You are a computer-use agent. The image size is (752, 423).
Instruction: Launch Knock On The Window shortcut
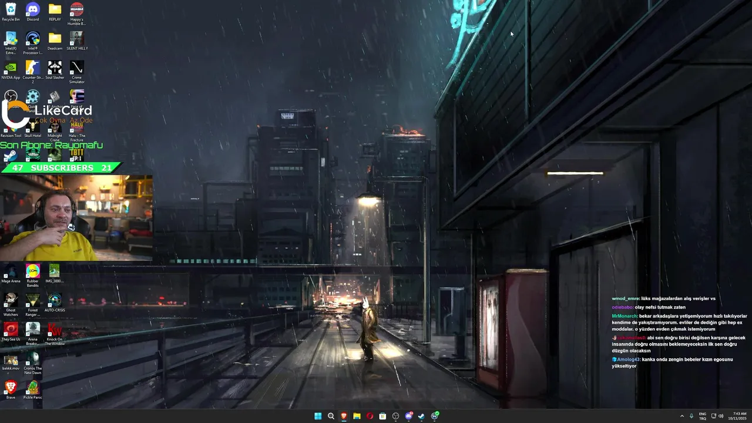[55, 334]
